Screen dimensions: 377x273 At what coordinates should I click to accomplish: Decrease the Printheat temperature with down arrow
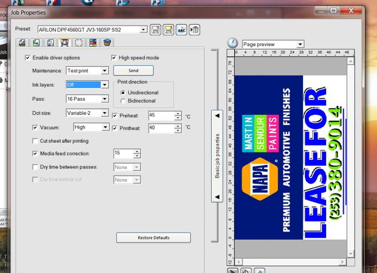178,131
